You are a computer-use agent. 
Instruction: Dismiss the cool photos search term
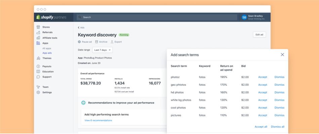(x=279, y=108)
